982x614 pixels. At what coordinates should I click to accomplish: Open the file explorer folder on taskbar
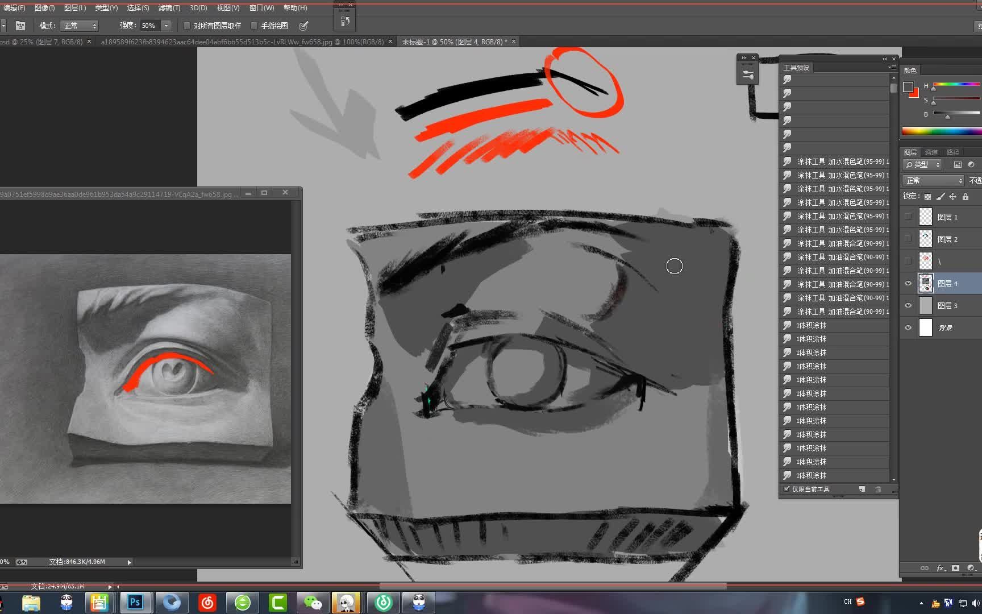(31, 602)
